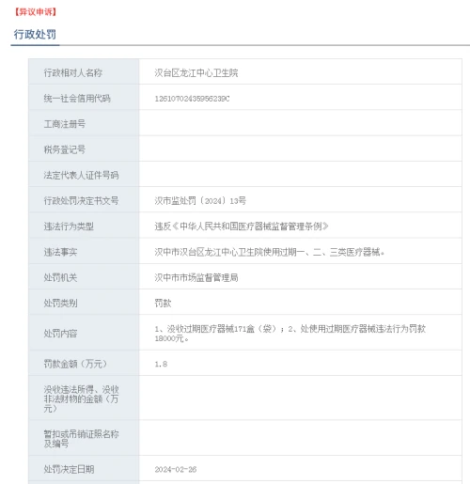The width and height of the screenshot is (470, 484).
Task: Select the name 汉台区龙江中心卫生院
Action: tap(196, 73)
